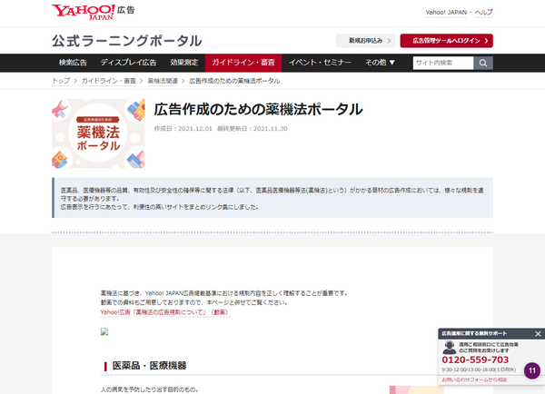Image resolution: width=545 pixels, height=394 pixels.
Task: Close the 無料サポート popup
Action: point(538,333)
